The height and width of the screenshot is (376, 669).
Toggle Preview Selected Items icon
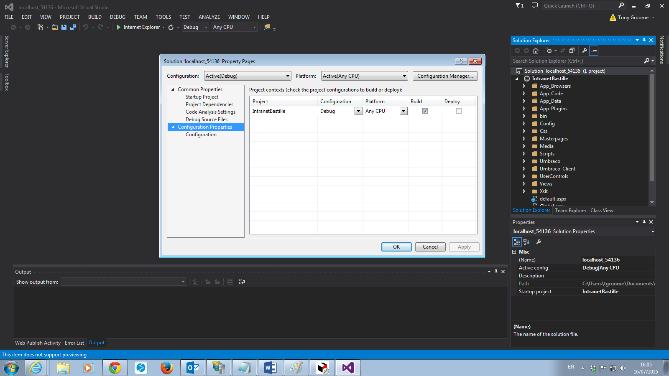click(x=594, y=51)
